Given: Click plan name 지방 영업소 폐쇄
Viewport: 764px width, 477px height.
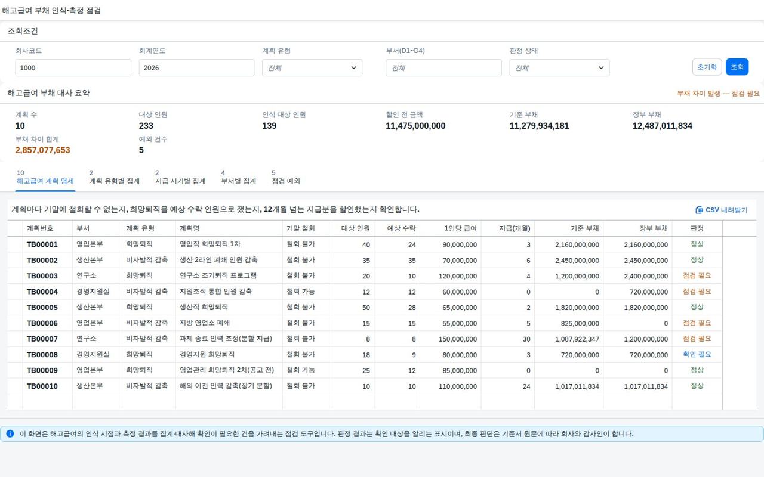Looking at the screenshot, I should click(x=205, y=323).
